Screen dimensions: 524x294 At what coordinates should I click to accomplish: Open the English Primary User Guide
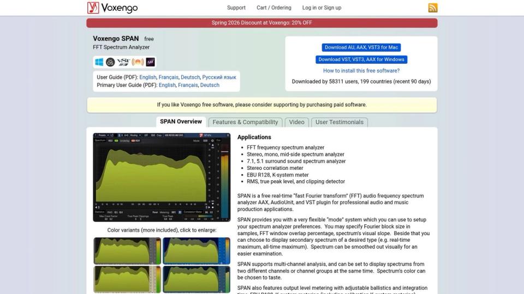coord(167,85)
